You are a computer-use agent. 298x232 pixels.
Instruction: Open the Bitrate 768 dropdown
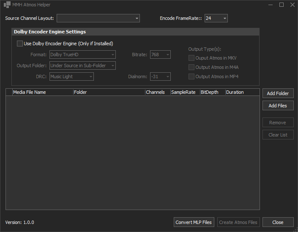pos(160,55)
